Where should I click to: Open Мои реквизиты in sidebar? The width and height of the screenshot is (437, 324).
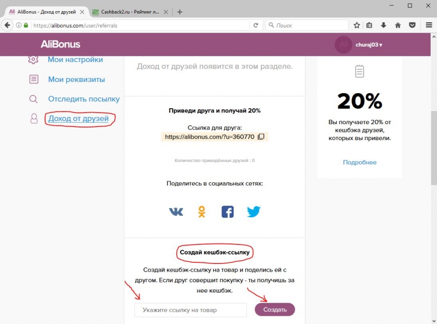(76, 80)
